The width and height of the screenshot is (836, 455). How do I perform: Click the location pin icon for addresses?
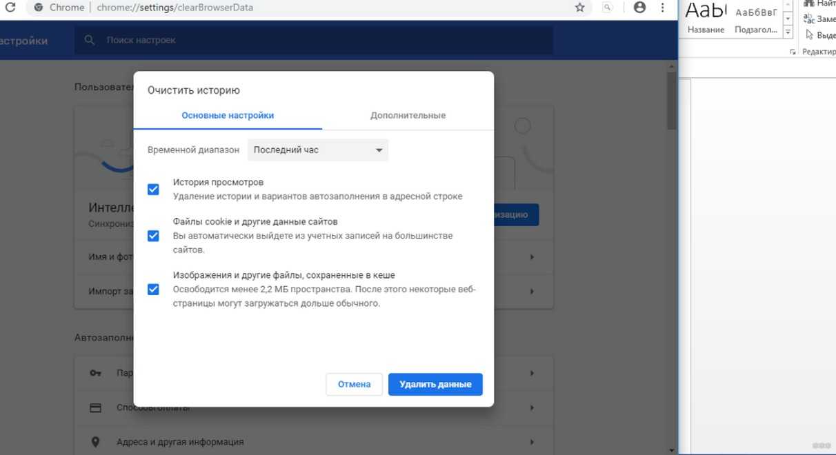tap(96, 442)
